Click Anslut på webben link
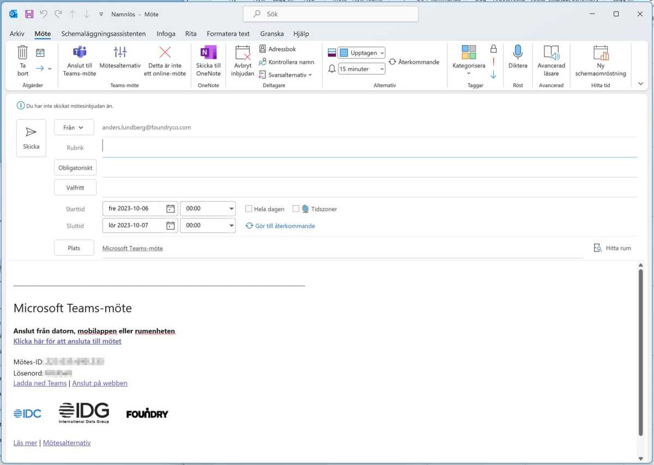 pos(100,383)
